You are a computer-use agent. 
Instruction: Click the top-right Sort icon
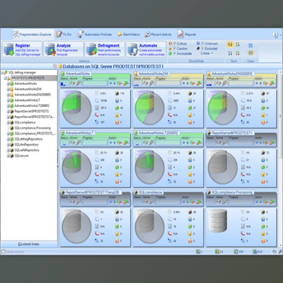[x=238, y=45]
